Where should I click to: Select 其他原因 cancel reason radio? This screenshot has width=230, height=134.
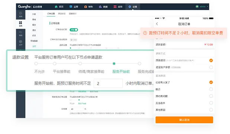click(x=211, y=110)
